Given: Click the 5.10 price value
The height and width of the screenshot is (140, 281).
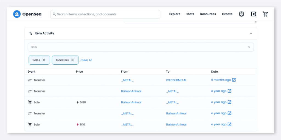Looking at the screenshot, I should click(x=82, y=124).
